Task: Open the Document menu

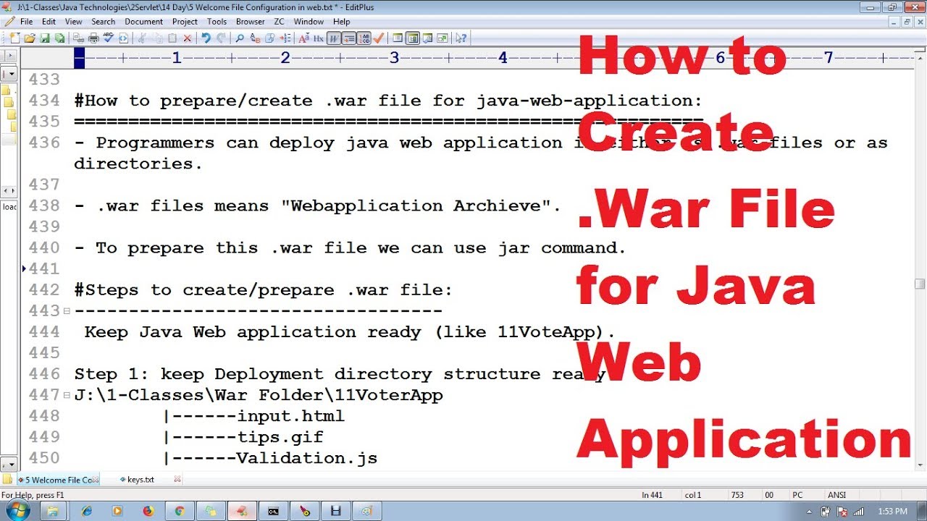Action: [143, 22]
